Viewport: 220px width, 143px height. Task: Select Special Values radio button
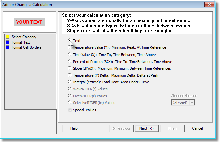pyautogui.click(x=70, y=110)
